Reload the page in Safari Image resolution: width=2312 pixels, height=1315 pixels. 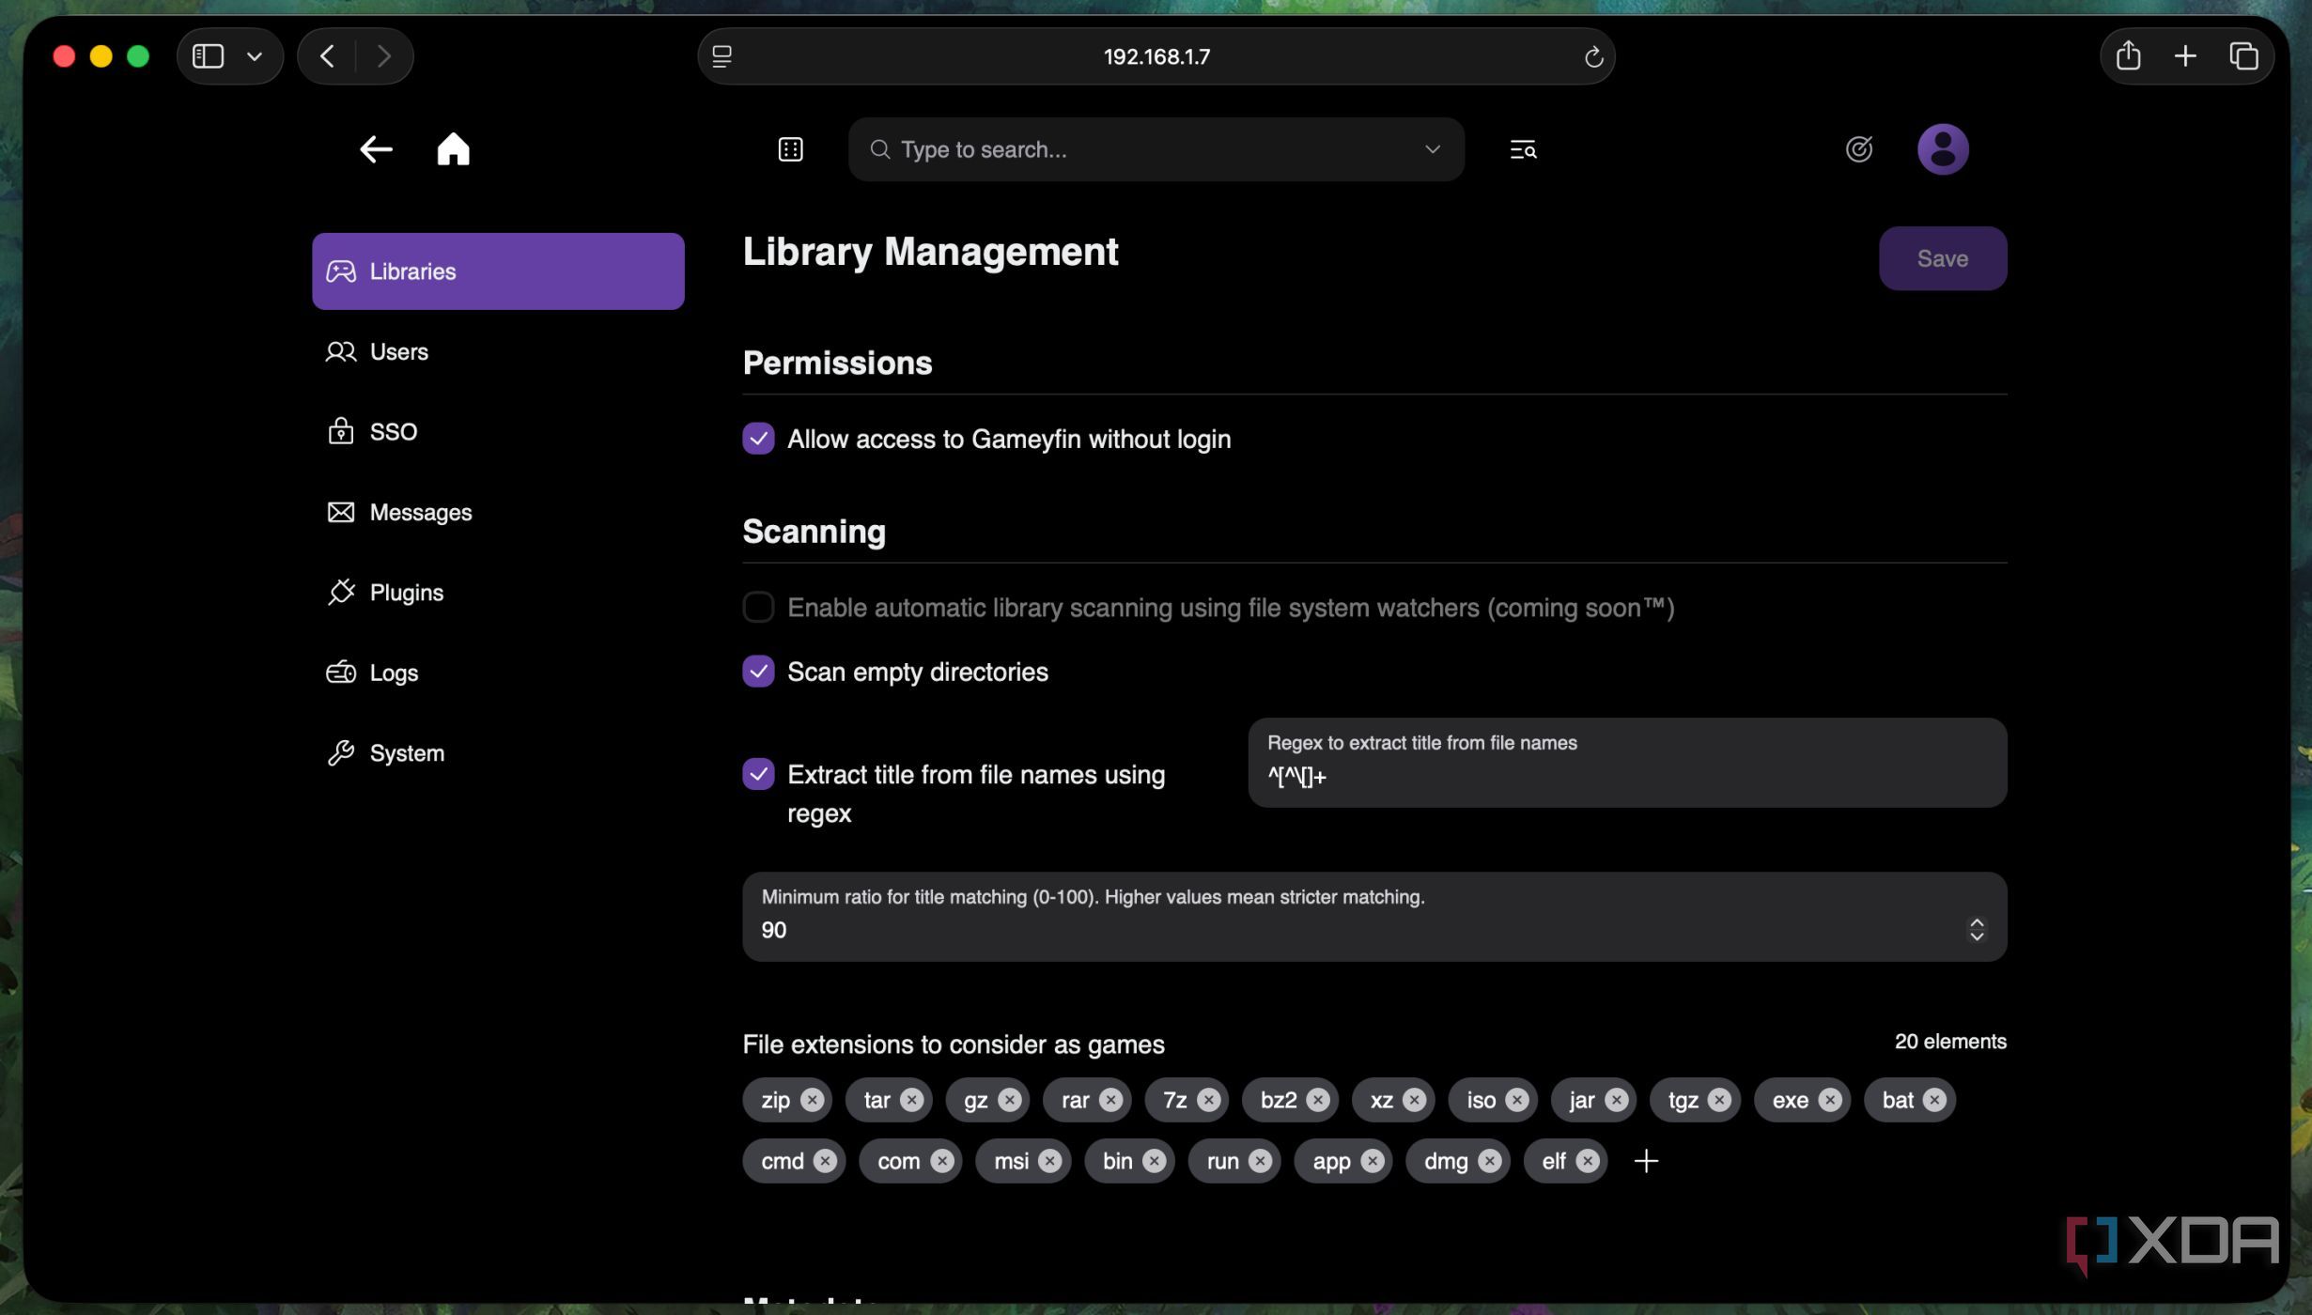tap(1592, 57)
